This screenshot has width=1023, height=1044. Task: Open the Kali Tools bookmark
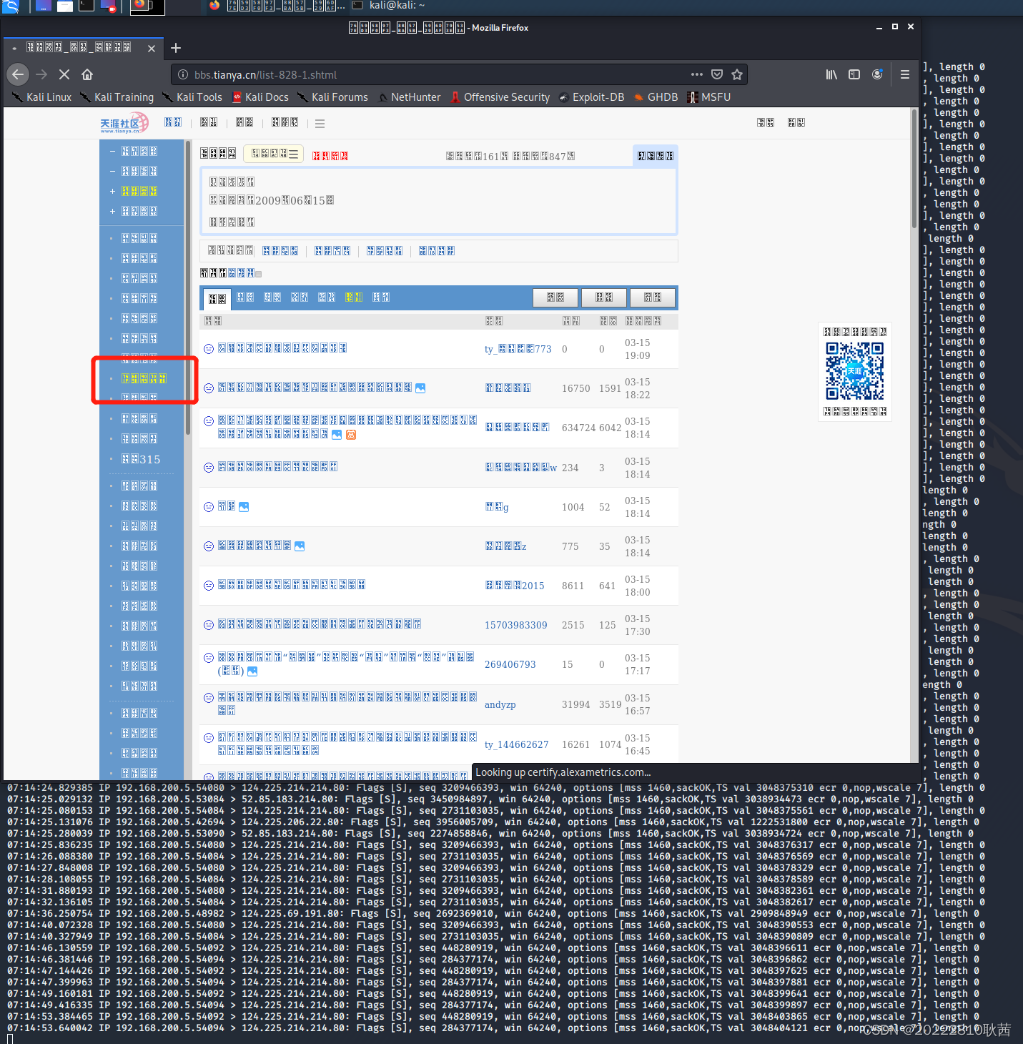(x=192, y=97)
